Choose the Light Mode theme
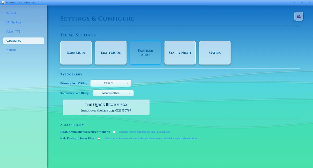The height and width of the screenshot is (168, 313). tap(111, 53)
